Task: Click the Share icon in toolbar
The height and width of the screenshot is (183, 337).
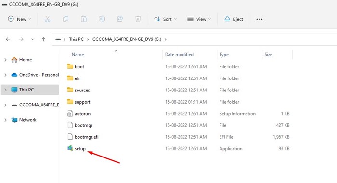Action: [120, 19]
